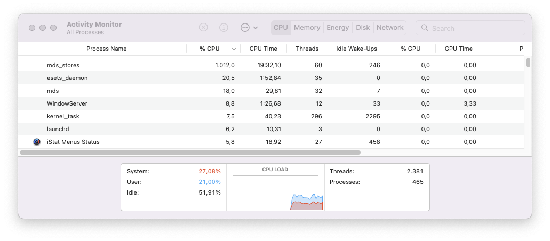Click the 296 threads value
Screen dimensions: 550x241
click(x=317, y=116)
